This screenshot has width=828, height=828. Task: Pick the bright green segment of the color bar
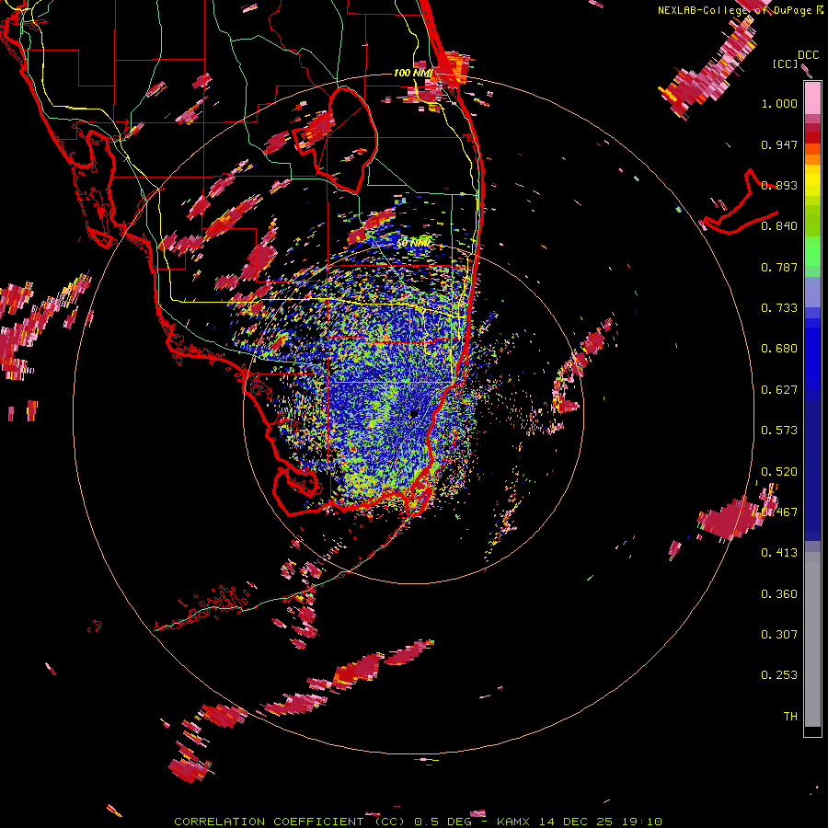coord(812,252)
